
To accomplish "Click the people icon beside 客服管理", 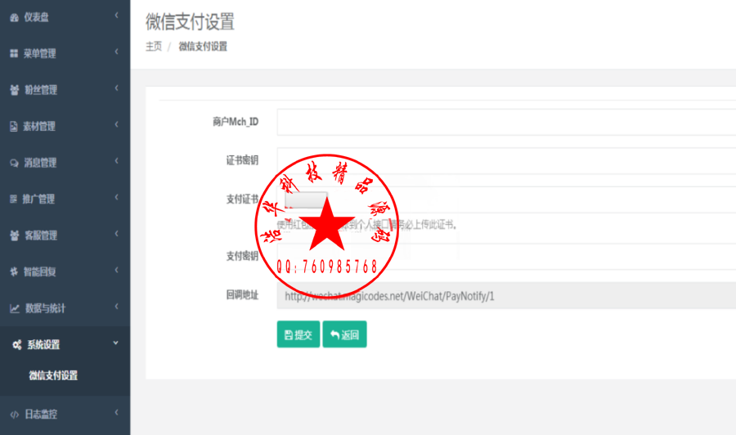I will [15, 235].
